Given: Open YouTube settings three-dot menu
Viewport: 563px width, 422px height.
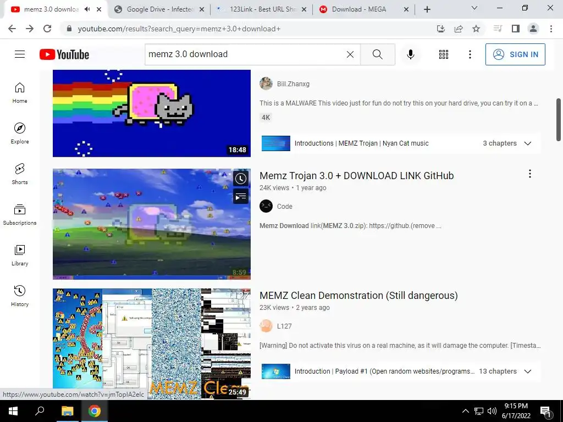Looking at the screenshot, I should coord(470,54).
